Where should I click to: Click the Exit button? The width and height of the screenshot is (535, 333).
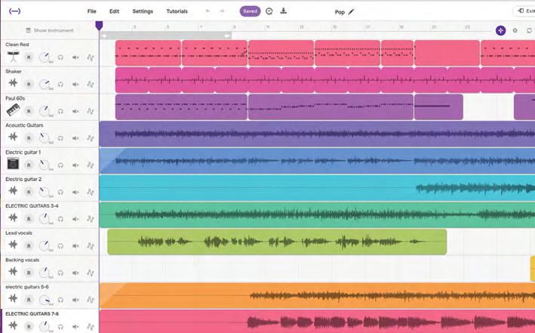(x=525, y=11)
